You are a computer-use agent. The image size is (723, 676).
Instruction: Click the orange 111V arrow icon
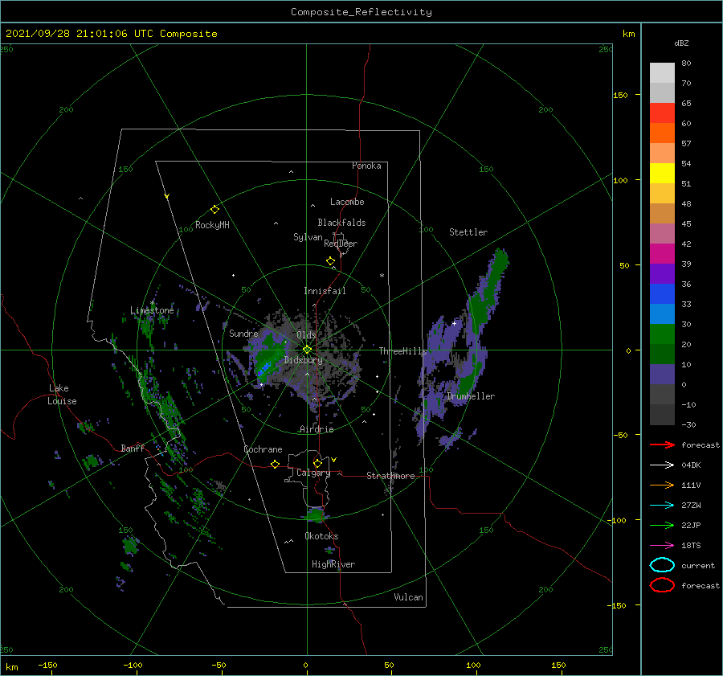click(x=662, y=485)
